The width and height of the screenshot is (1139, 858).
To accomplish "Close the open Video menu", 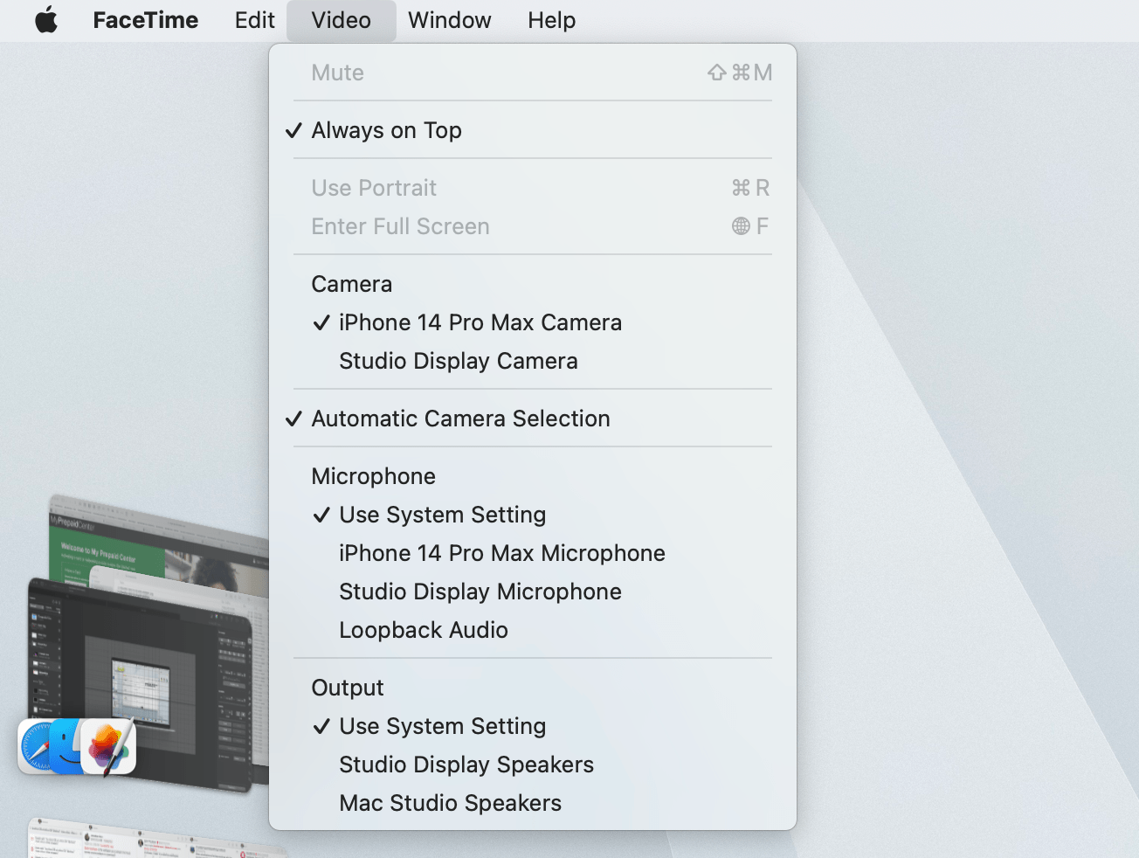I will tap(341, 20).
